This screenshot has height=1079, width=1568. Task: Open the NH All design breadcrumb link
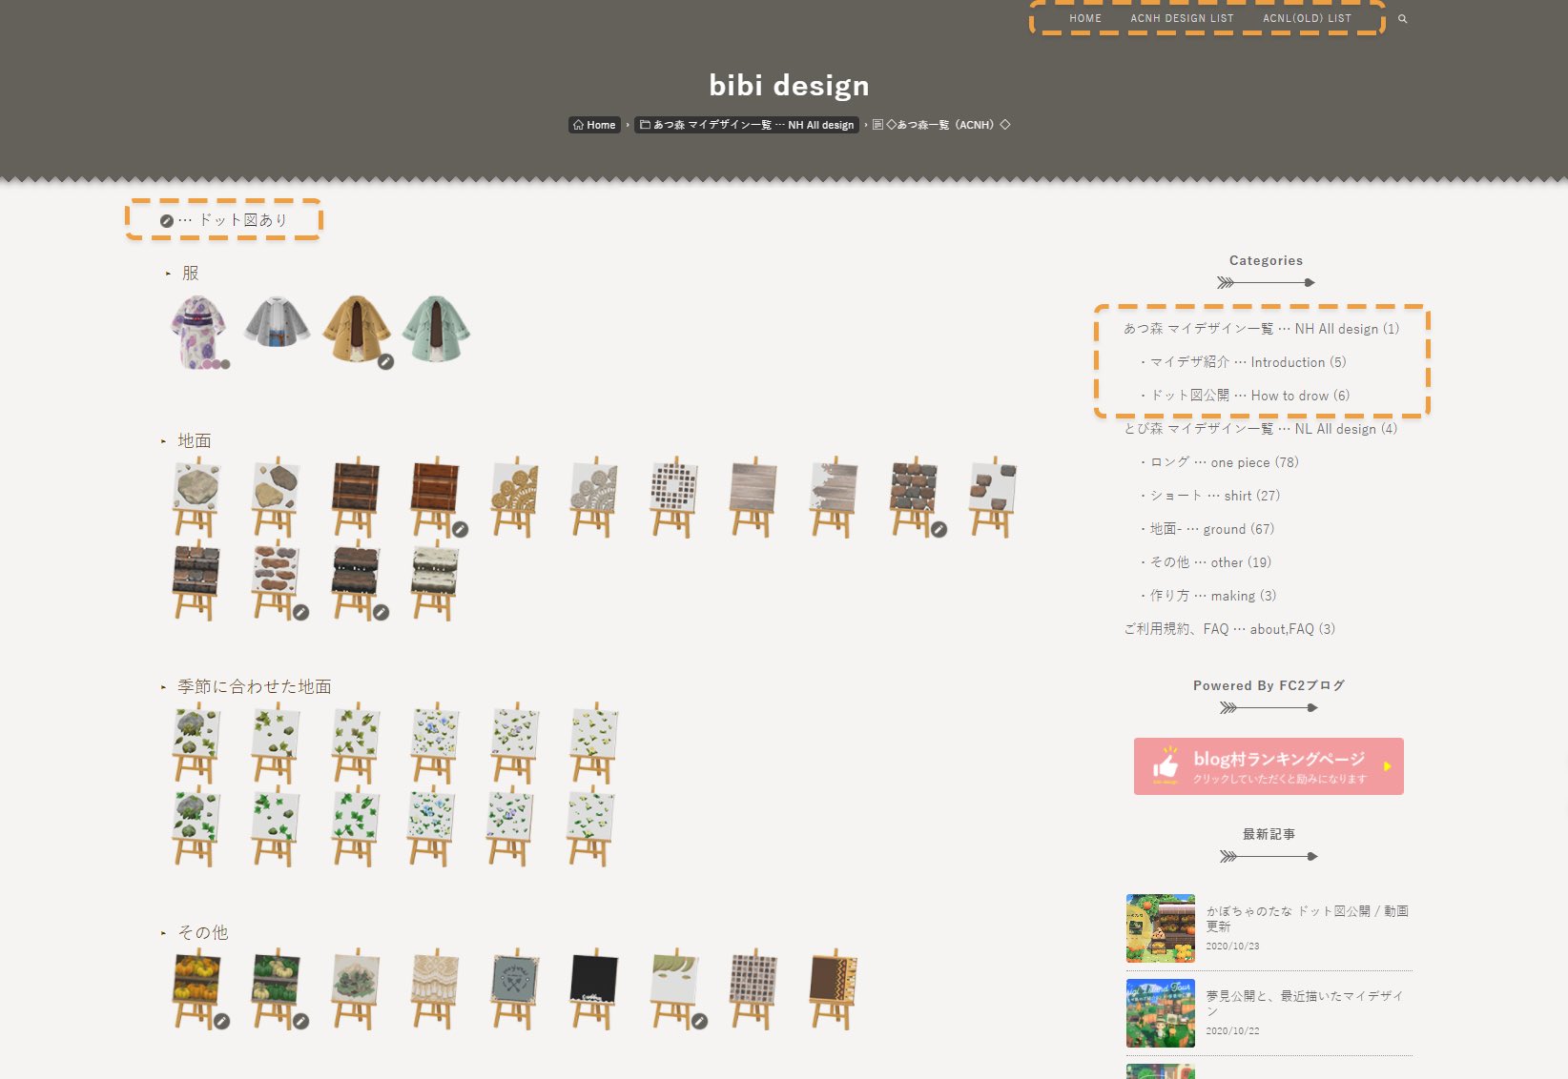747,125
